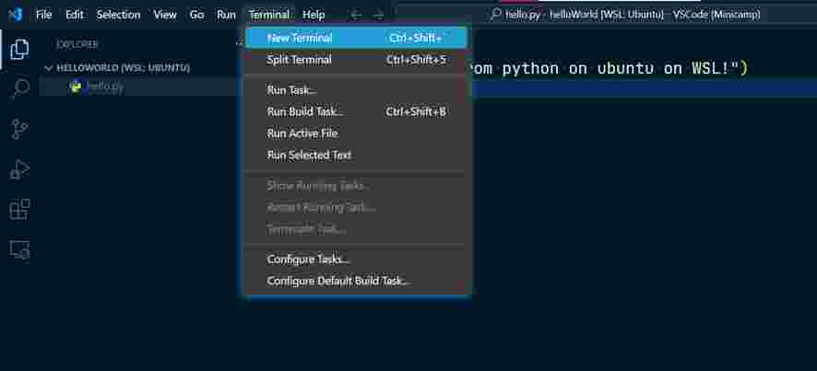The width and height of the screenshot is (817, 371).
Task: Select Run Active File
Action: tap(302, 133)
